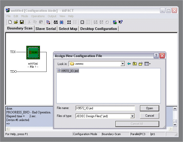The width and height of the screenshot is (183, 142).
Task: Click the computer with green check icon
Action: click(x=115, y=22)
